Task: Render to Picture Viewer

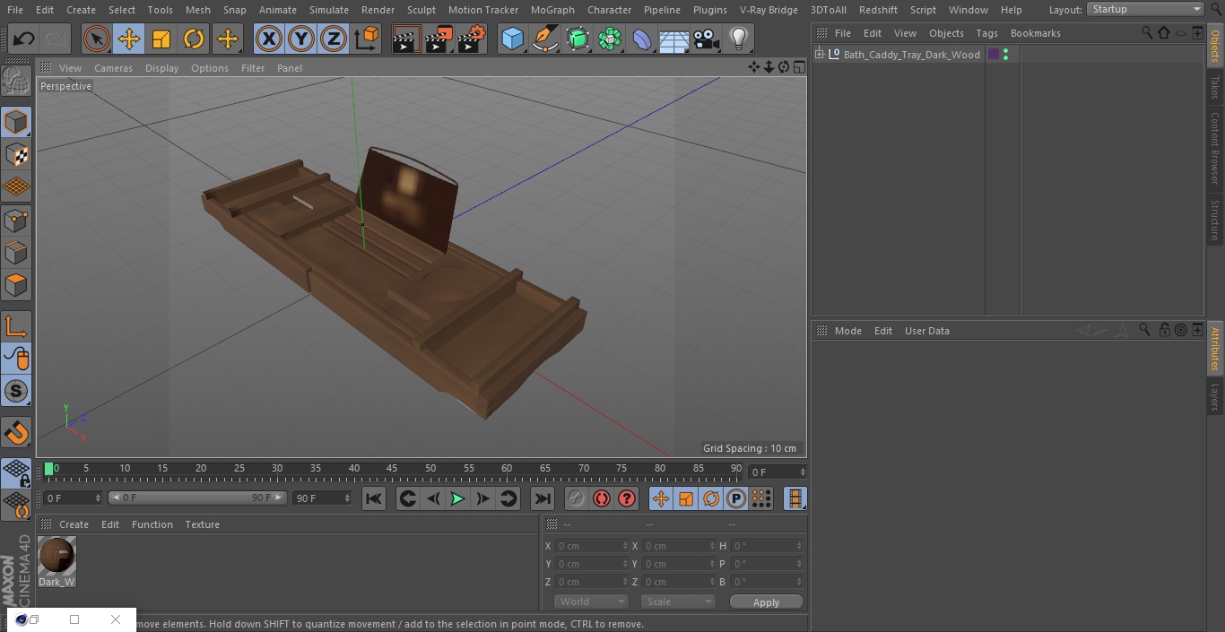Action: [x=439, y=39]
